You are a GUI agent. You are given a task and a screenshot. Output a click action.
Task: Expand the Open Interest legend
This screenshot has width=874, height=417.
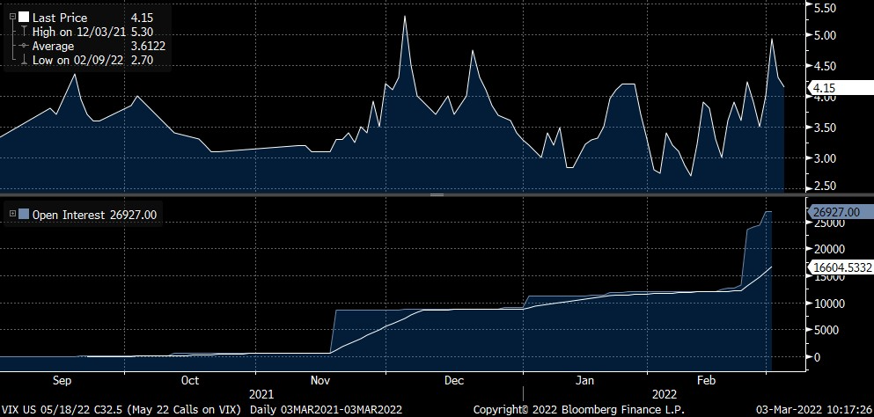pos(11,214)
